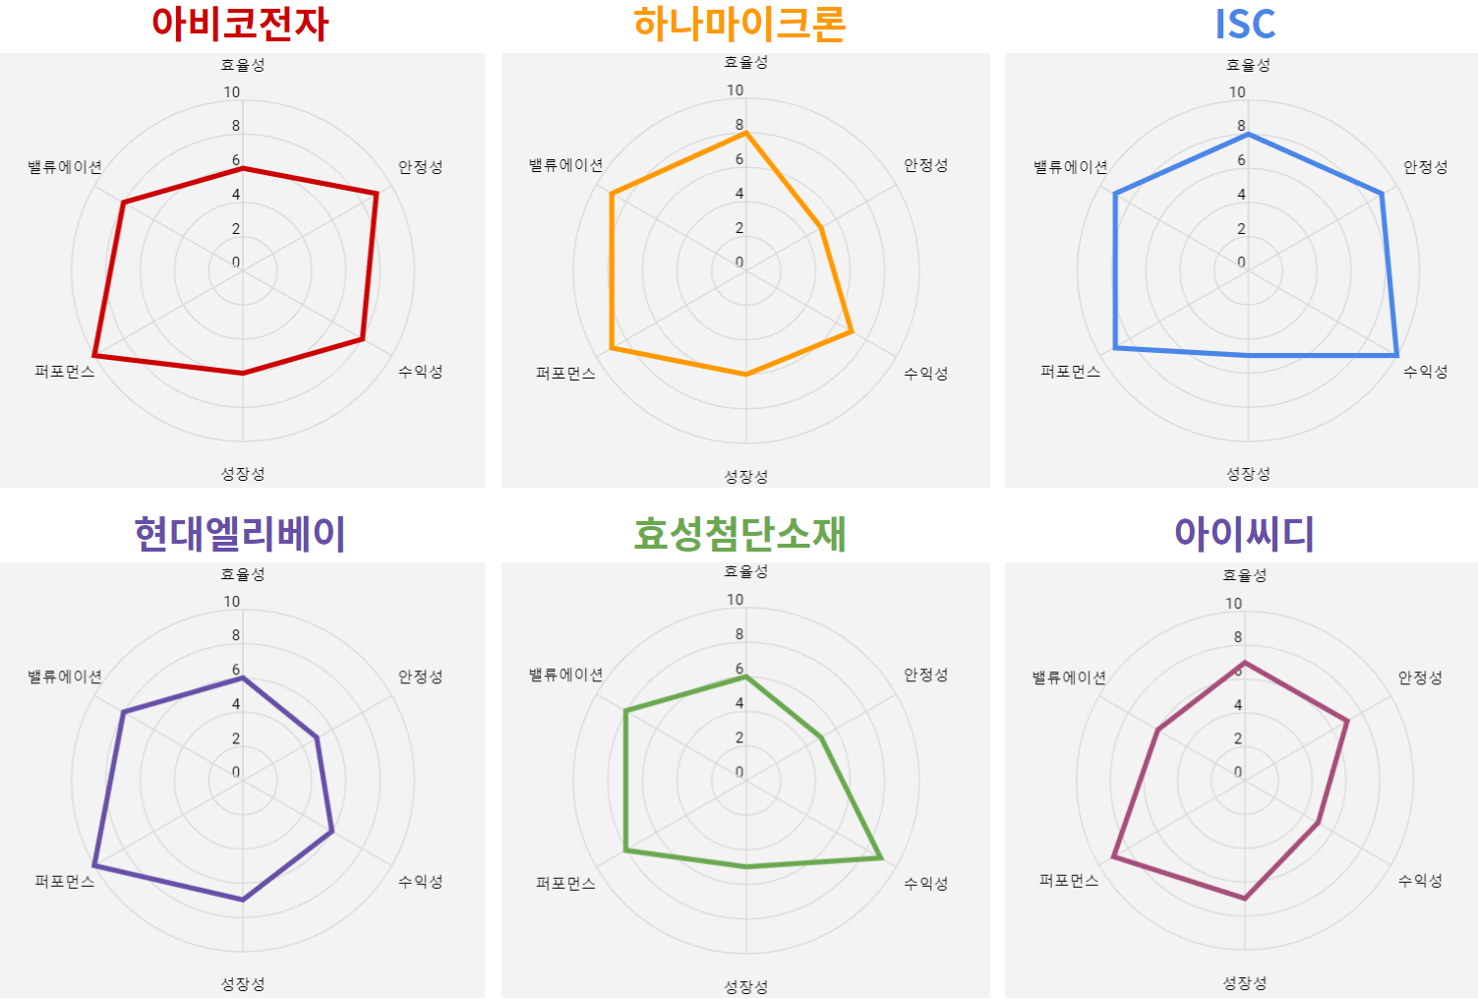Viewport: 1478px width, 999px height.
Task: Click 퍼포먼스 label in 현대엘리베이 chart
Action: pyautogui.click(x=65, y=882)
